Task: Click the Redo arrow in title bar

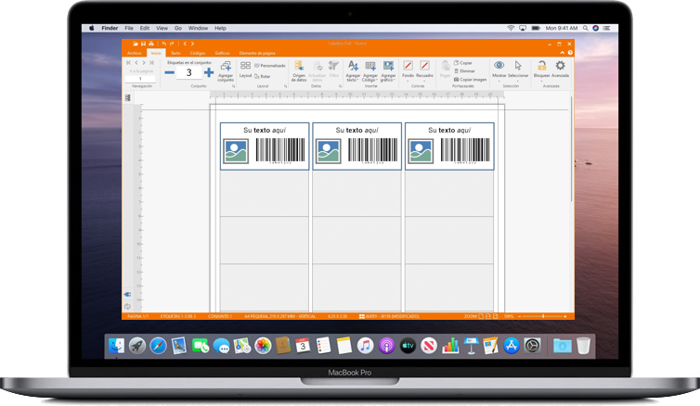Action: click(172, 44)
